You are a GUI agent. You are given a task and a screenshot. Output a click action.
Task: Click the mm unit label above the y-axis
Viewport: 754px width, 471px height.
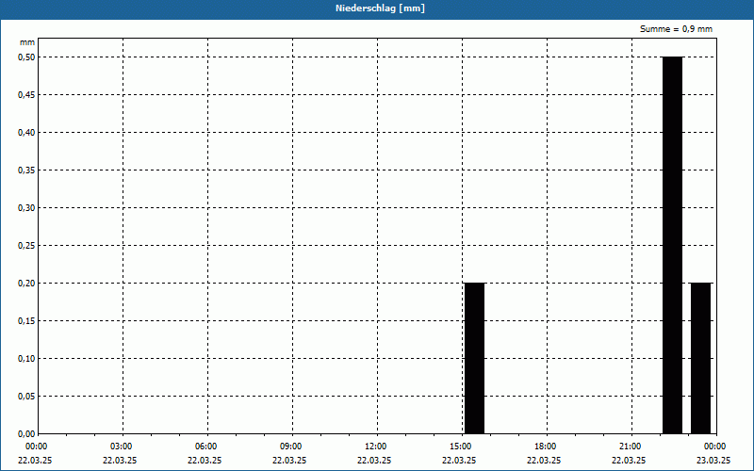tap(27, 42)
